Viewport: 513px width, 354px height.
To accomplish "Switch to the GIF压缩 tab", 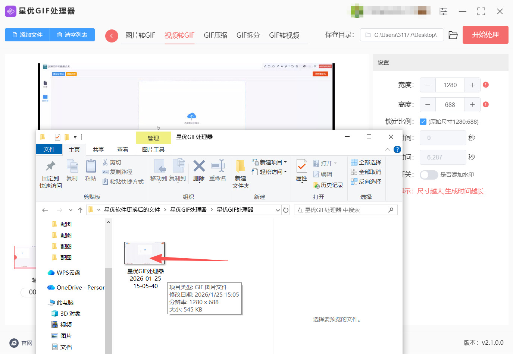I will pyautogui.click(x=216, y=35).
